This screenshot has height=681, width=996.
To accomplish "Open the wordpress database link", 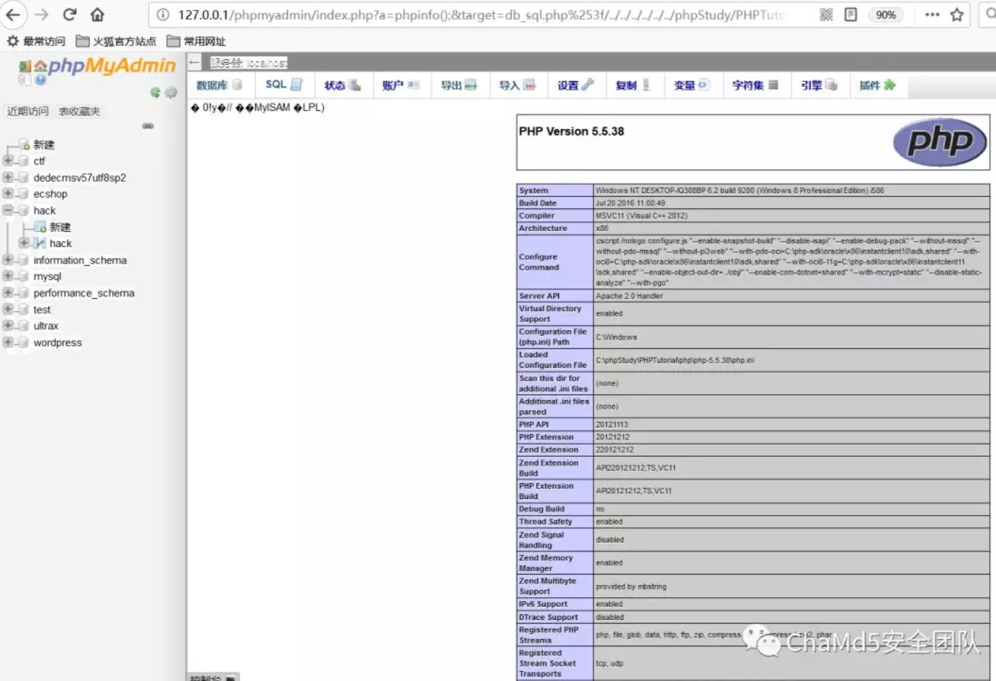I will pos(57,343).
